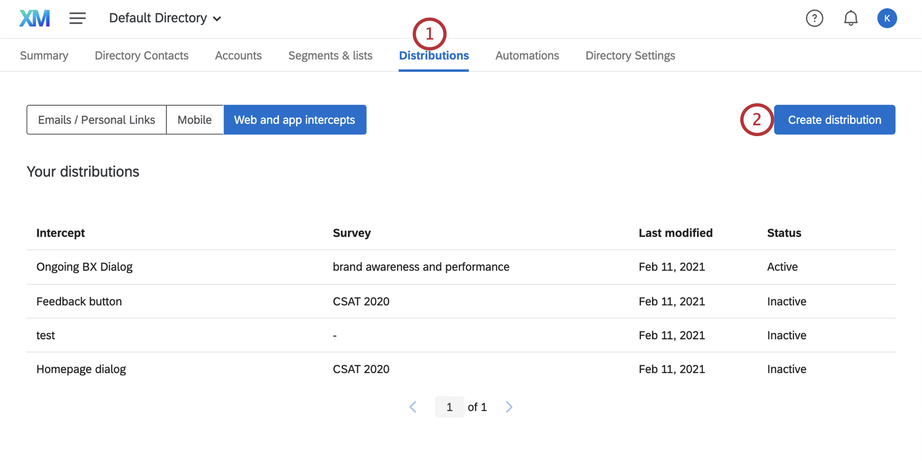Open the Homepage dialog intercept row
This screenshot has width=922, height=461.
pyautogui.click(x=81, y=369)
